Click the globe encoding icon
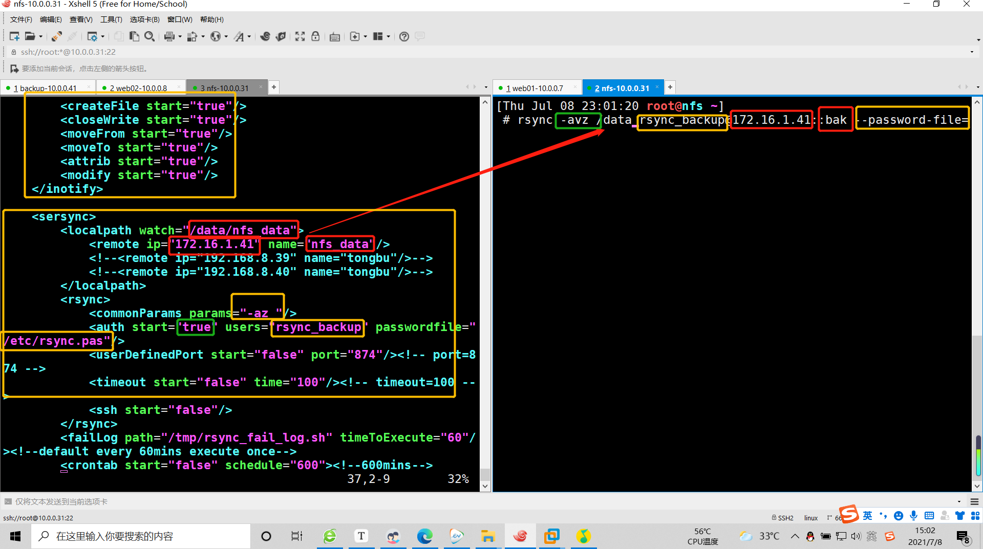983x549 pixels. (x=216, y=36)
